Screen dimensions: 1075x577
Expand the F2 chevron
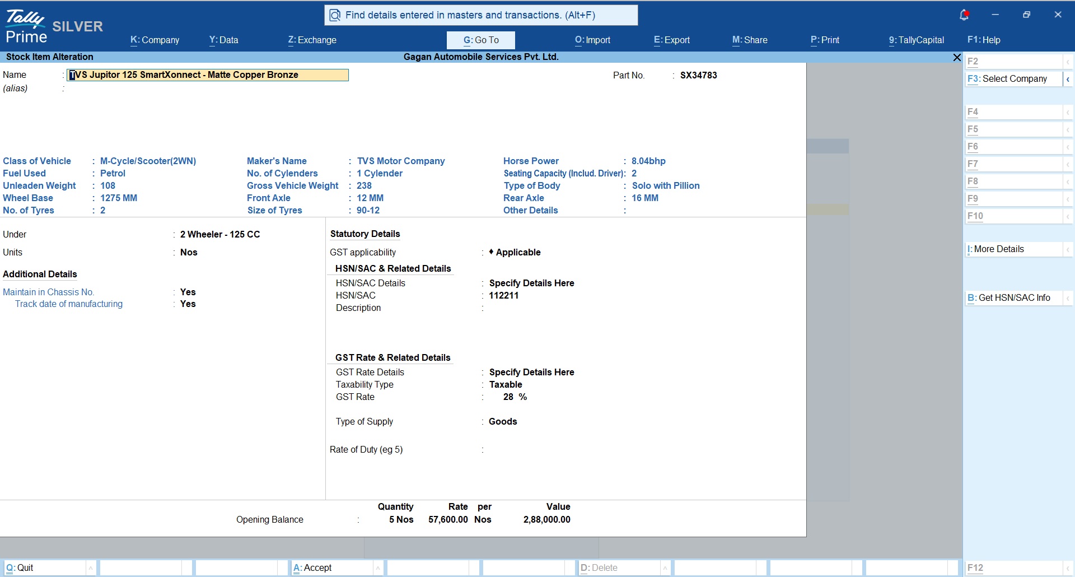1068,62
